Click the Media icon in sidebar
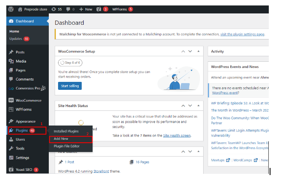 click(11, 61)
